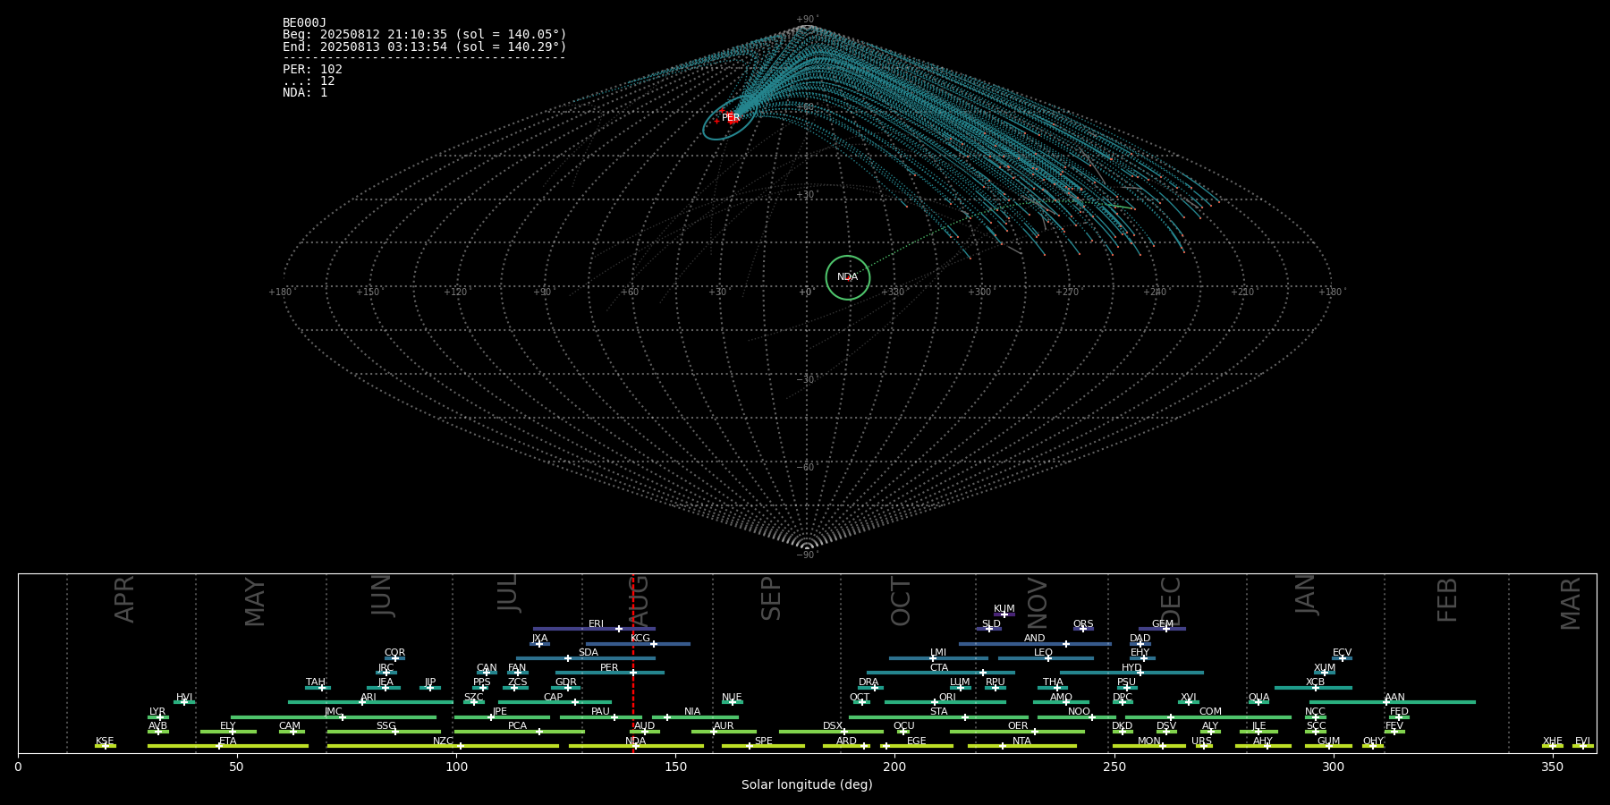
Task: Click the NDA radiant circle on the sky map
Action: pyautogui.click(x=848, y=277)
